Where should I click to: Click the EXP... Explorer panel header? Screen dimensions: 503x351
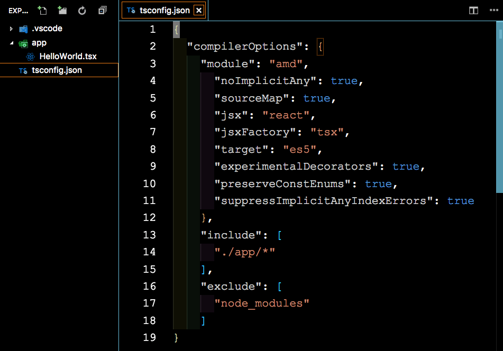19,11
